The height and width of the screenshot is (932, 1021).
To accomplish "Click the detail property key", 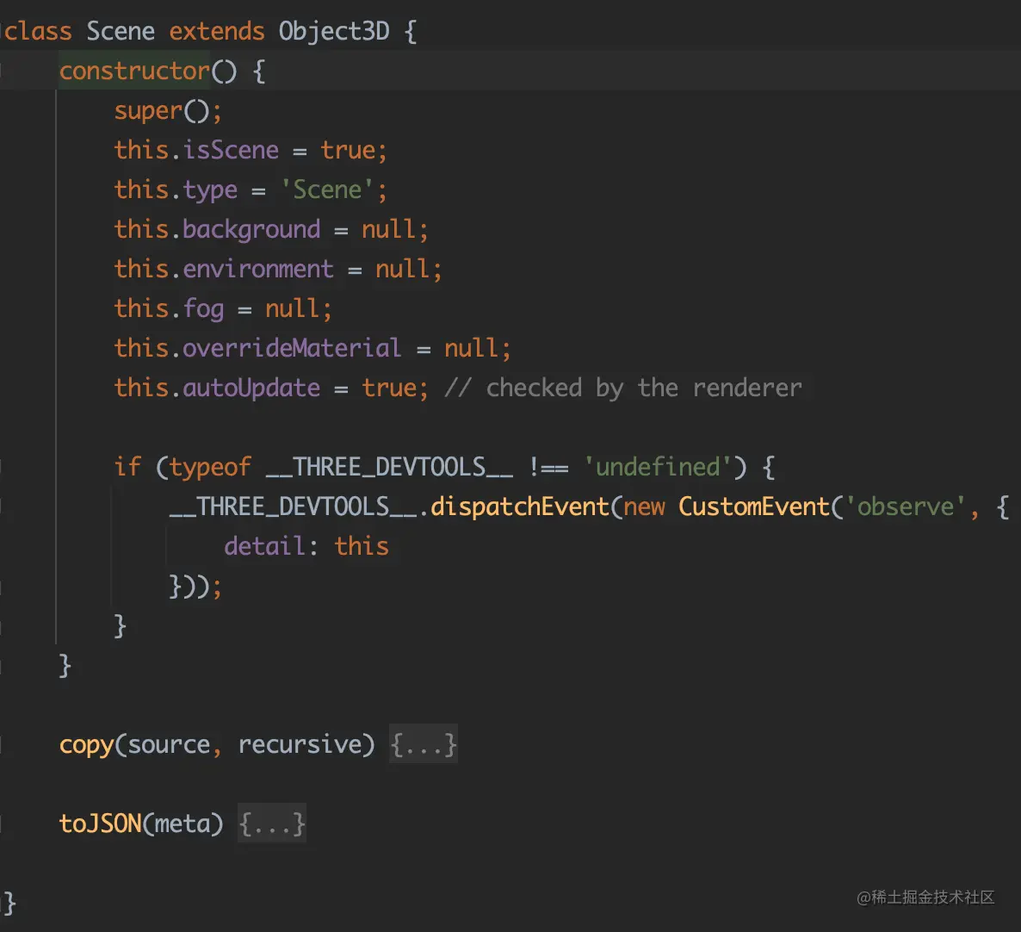I will 265,546.
